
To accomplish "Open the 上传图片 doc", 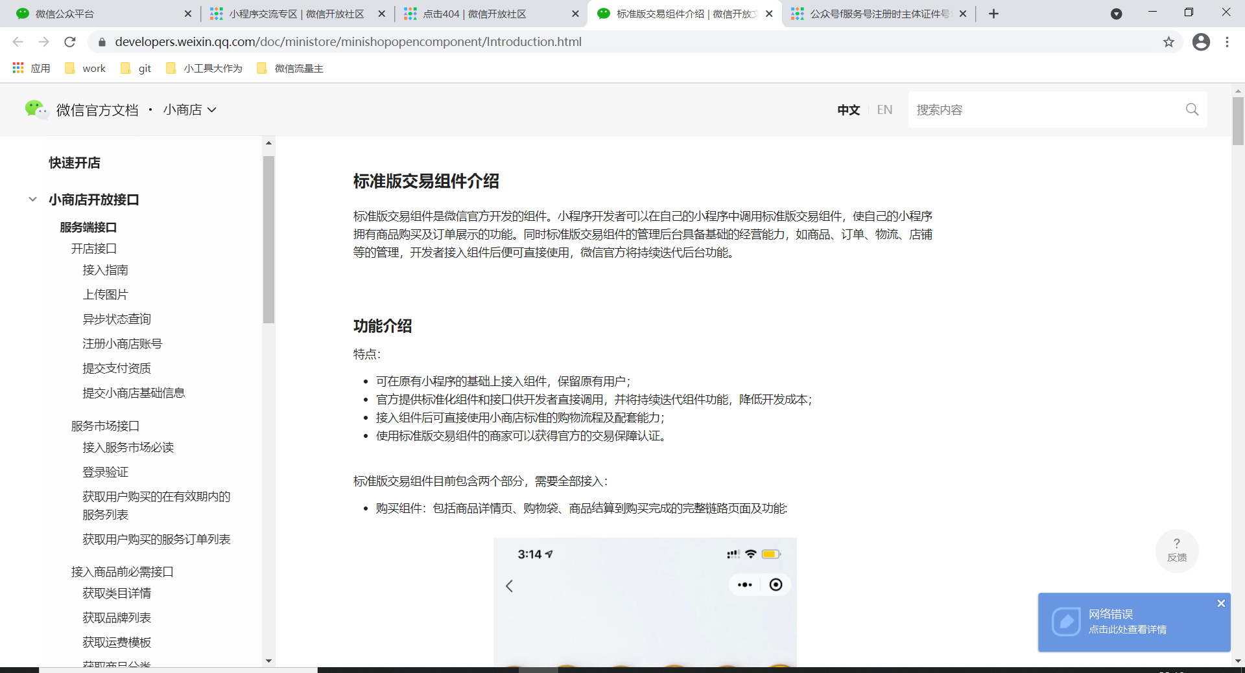I will (x=105, y=295).
